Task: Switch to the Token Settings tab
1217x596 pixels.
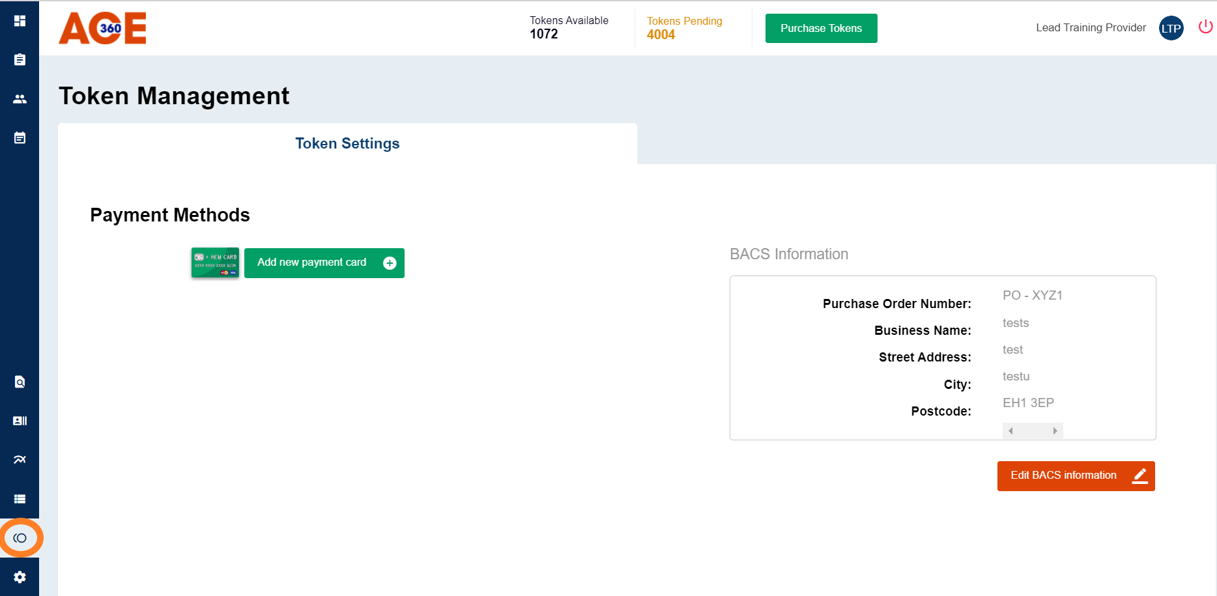Action: tap(347, 143)
